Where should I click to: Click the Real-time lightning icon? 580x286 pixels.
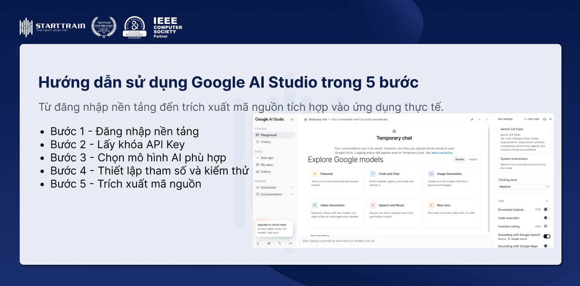[431, 205]
